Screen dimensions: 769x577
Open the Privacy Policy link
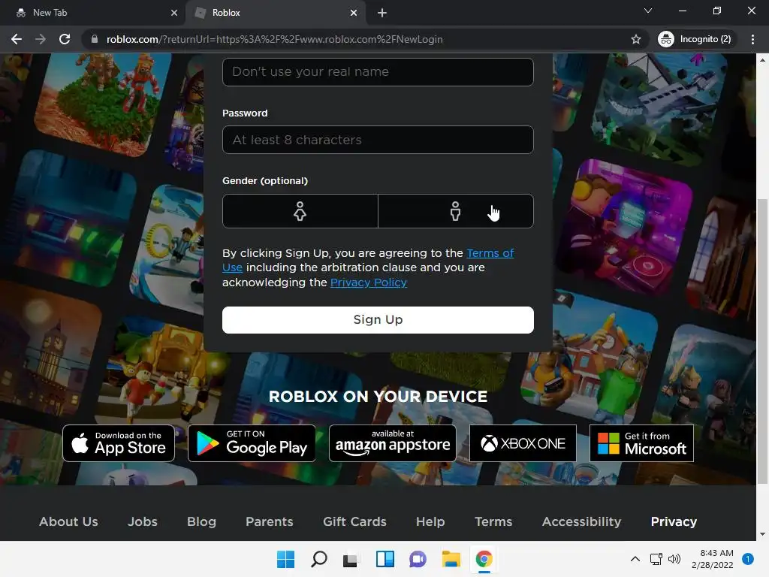(x=368, y=282)
